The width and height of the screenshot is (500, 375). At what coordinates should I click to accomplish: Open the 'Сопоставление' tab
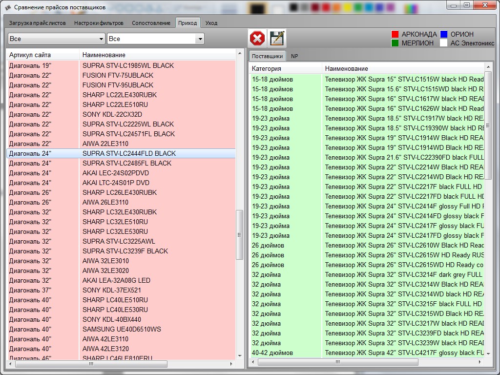pyautogui.click(x=151, y=23)
